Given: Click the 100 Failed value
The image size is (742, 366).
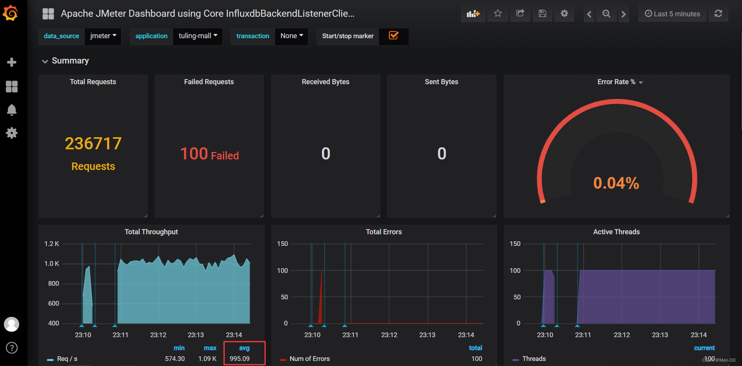Looking at the screenshot, I should 209,154.
